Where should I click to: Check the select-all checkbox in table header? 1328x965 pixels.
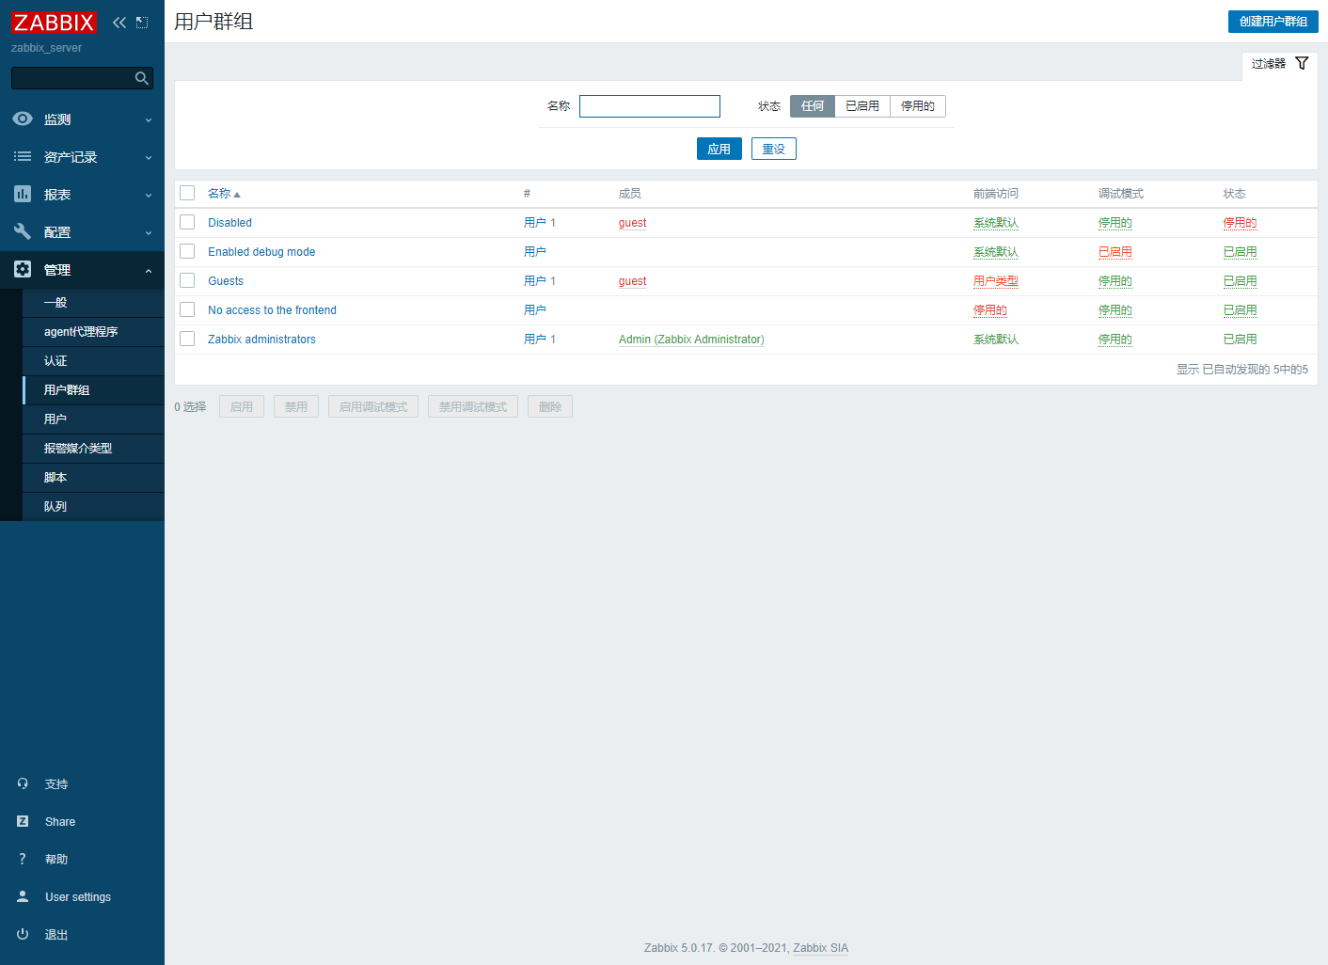pyautogui.click(x=187, y=193)
